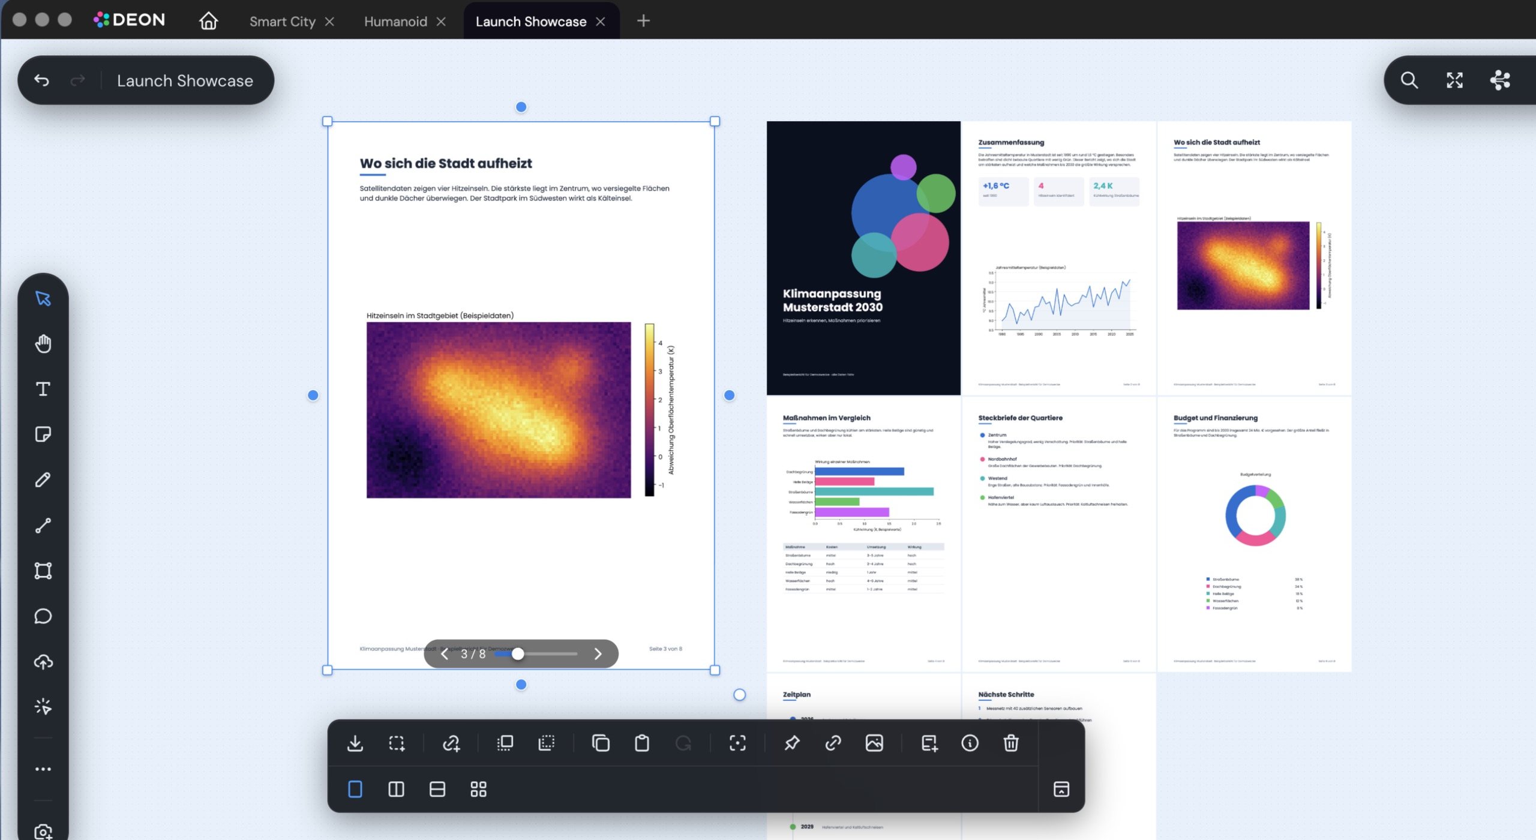
Task: Go to next PDF page
Action: click(x=598, y=653)
